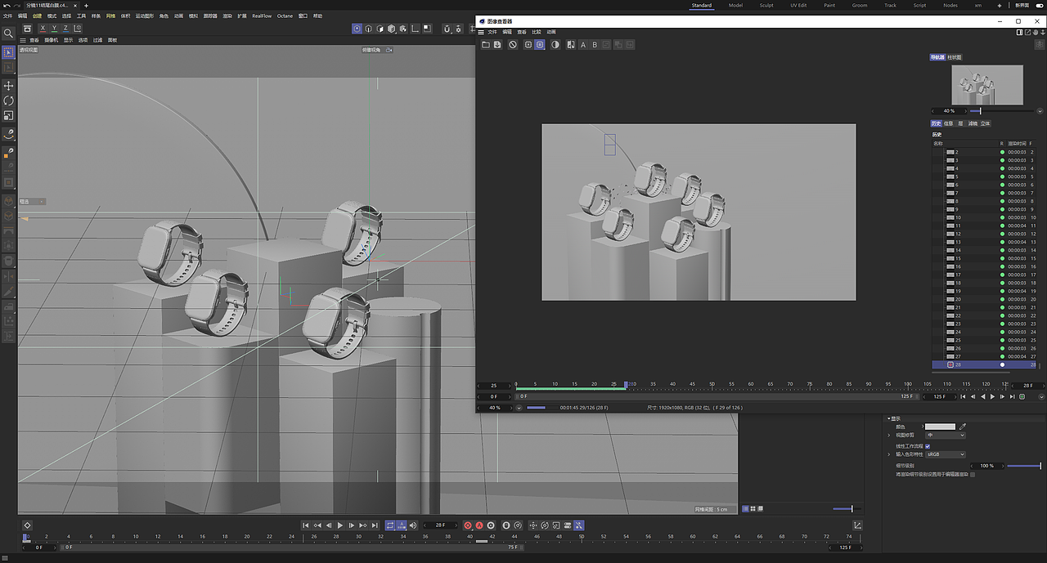Open the view clipping dropdown
Viewport: 1047px width, 563px height.
(945, 436)
